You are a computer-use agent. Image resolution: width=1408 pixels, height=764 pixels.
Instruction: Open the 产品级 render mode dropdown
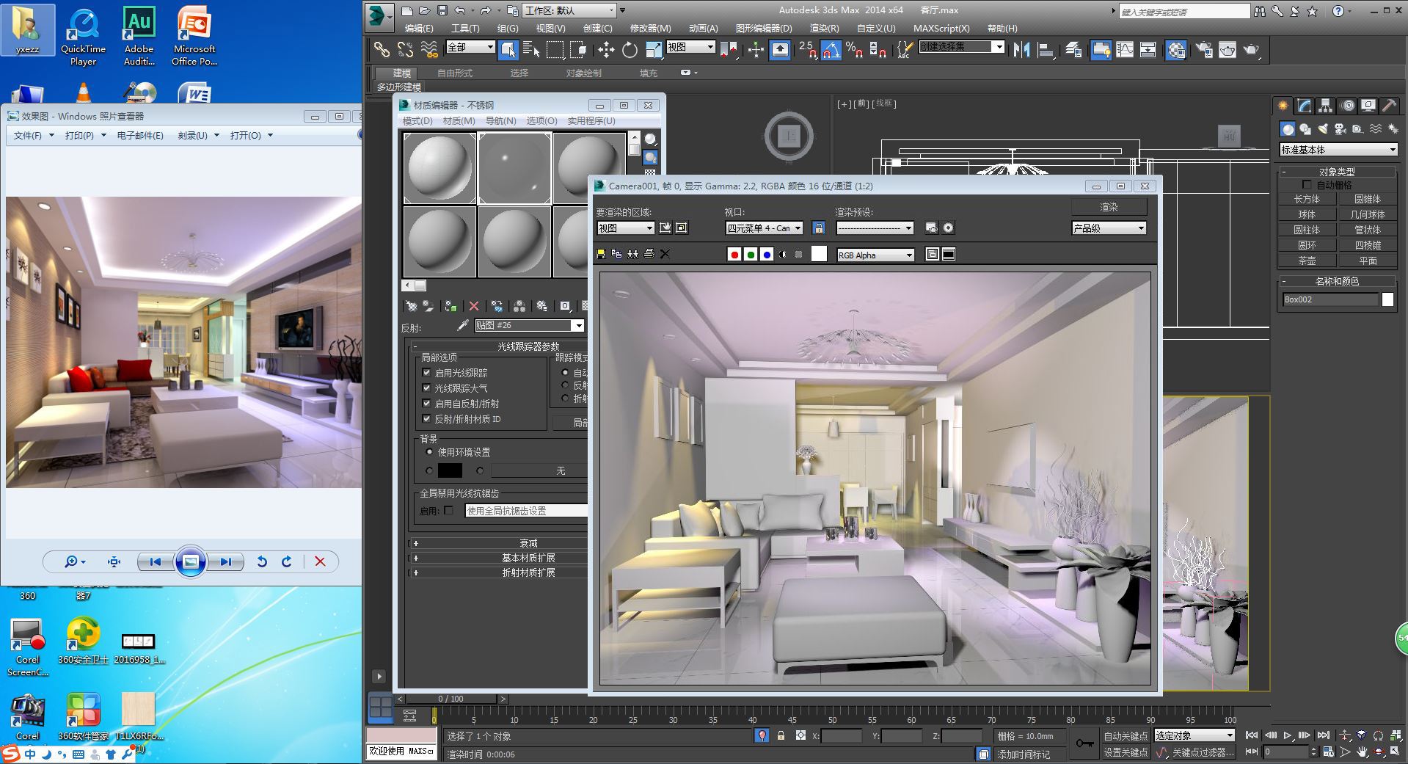[1109, 228]
